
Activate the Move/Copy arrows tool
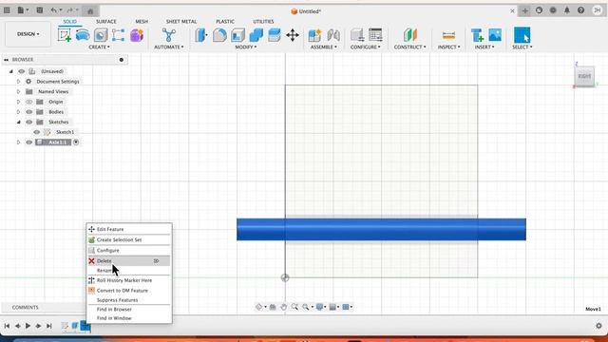click(293, 35)
